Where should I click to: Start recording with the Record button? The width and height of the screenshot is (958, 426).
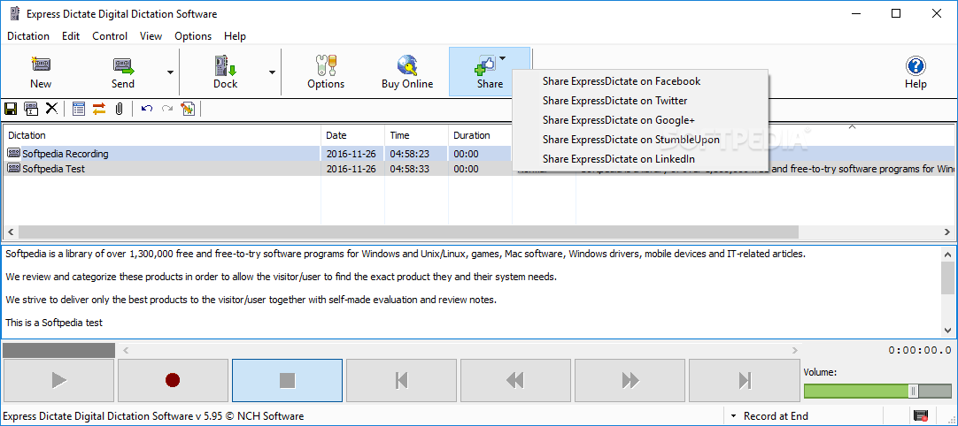click(x=173, y=381)
